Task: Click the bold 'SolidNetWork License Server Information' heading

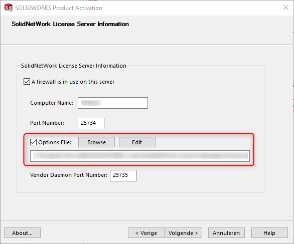Action: pos(70,24)
